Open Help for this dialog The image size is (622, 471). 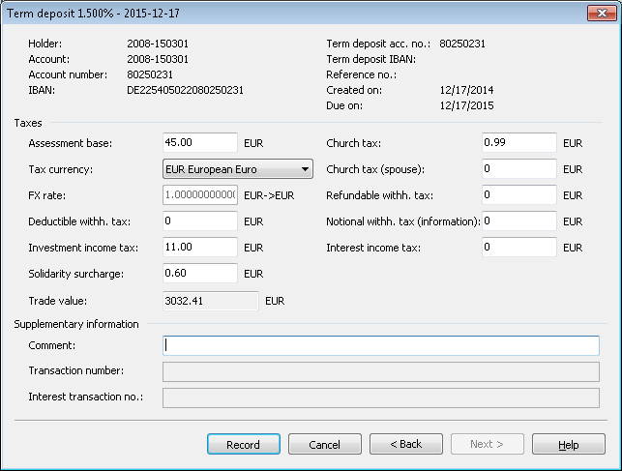pos(568,444)
